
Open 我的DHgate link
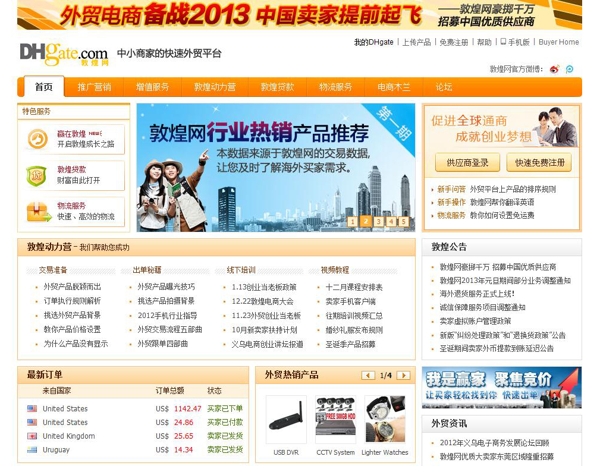373,42
